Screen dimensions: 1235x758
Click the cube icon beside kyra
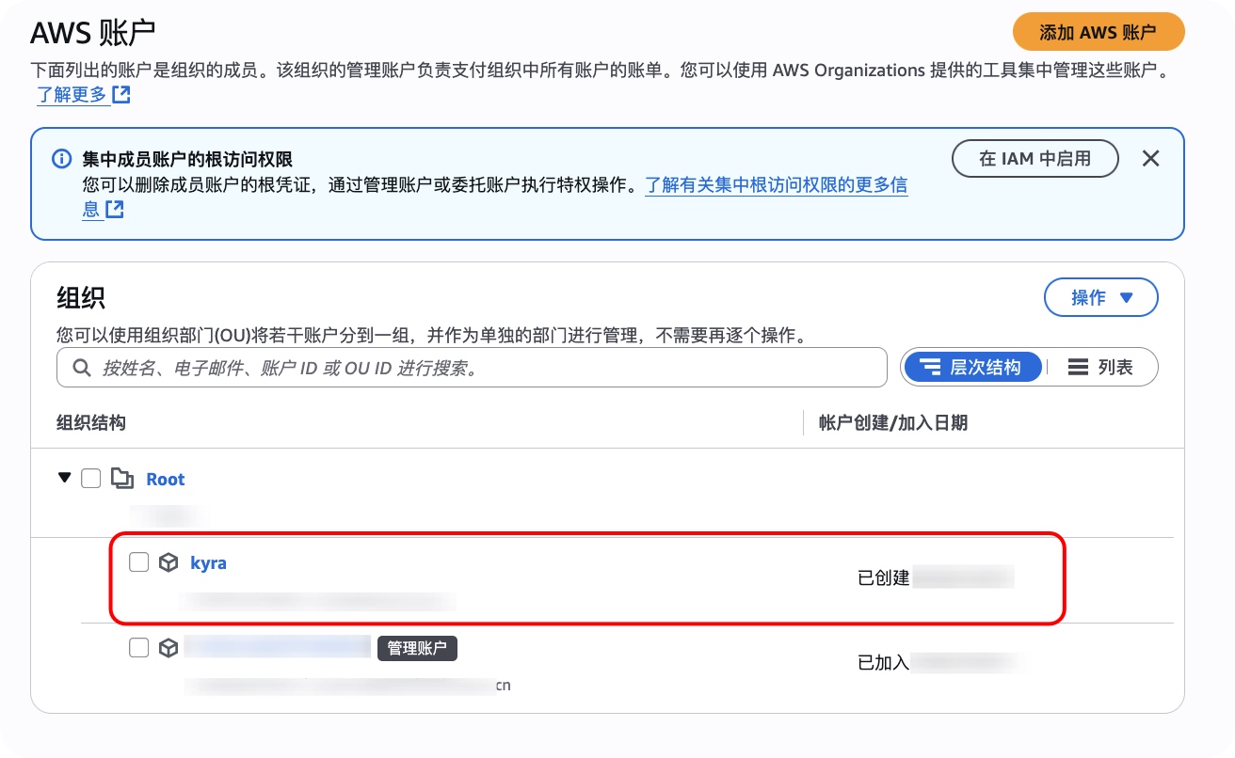click(x=168, y=563)
